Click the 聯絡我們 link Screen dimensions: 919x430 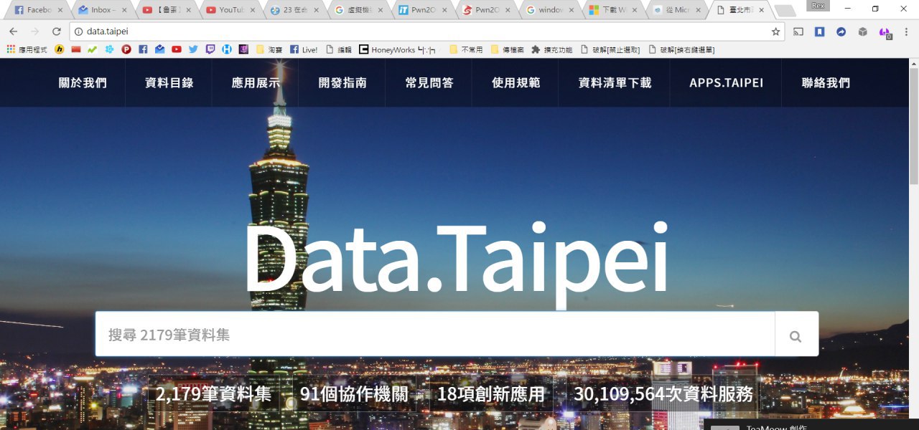click(826, 82)
